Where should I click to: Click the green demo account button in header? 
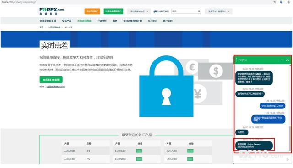(114, 11)
